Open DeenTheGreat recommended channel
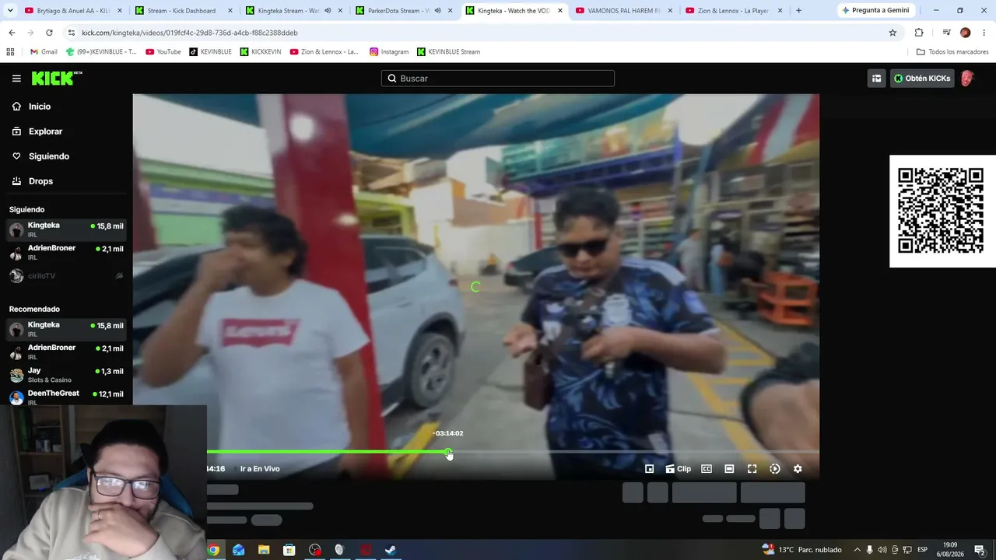The width and height of the screenshot is (996, 560). tap(66, 397)
